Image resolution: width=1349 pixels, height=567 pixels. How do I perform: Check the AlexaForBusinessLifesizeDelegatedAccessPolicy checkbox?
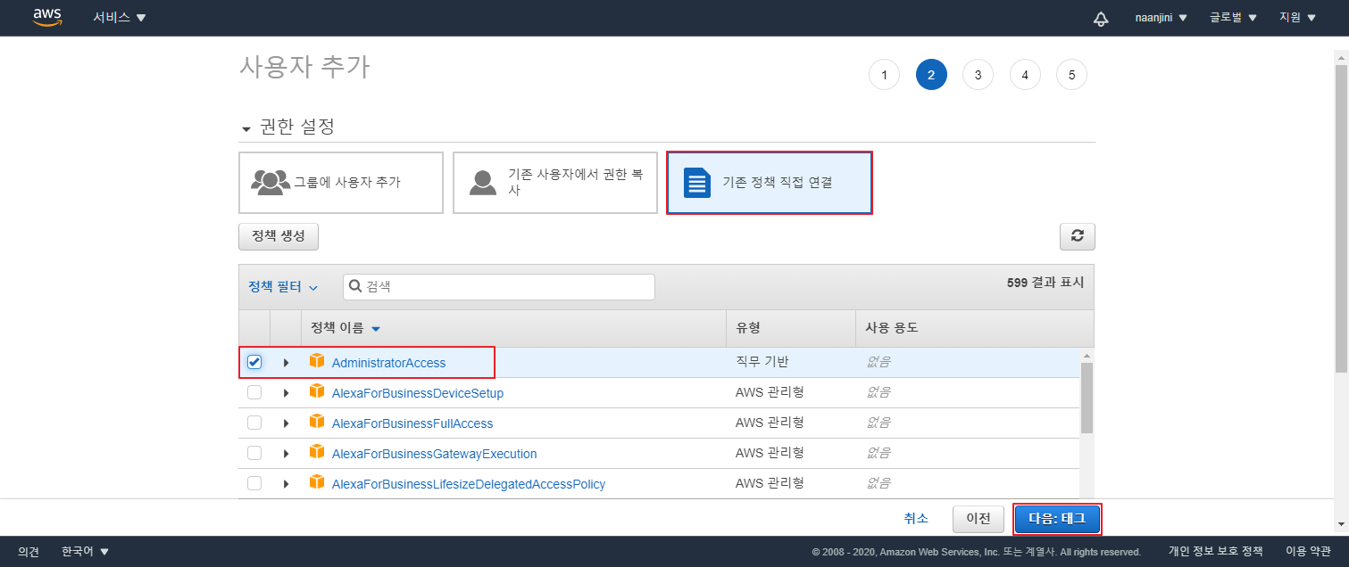254,483
